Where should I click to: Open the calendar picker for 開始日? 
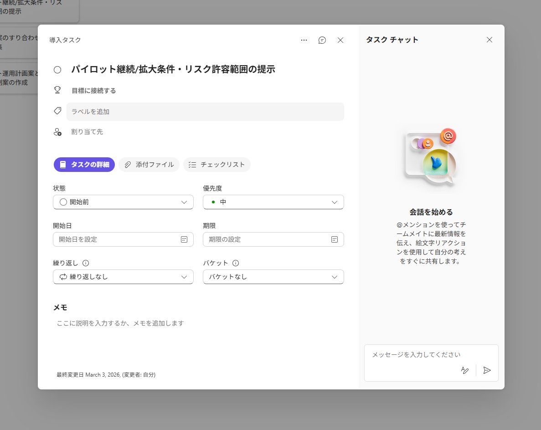point(185,239)
